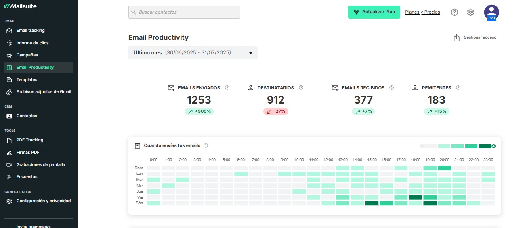Click the PRO user avatar
This screenshot has height=228, width=527.
coord(491,12)
